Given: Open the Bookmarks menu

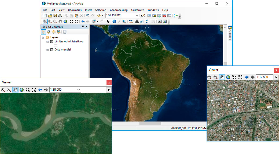Looking at the screenshot, I should (x=75, y=10).
